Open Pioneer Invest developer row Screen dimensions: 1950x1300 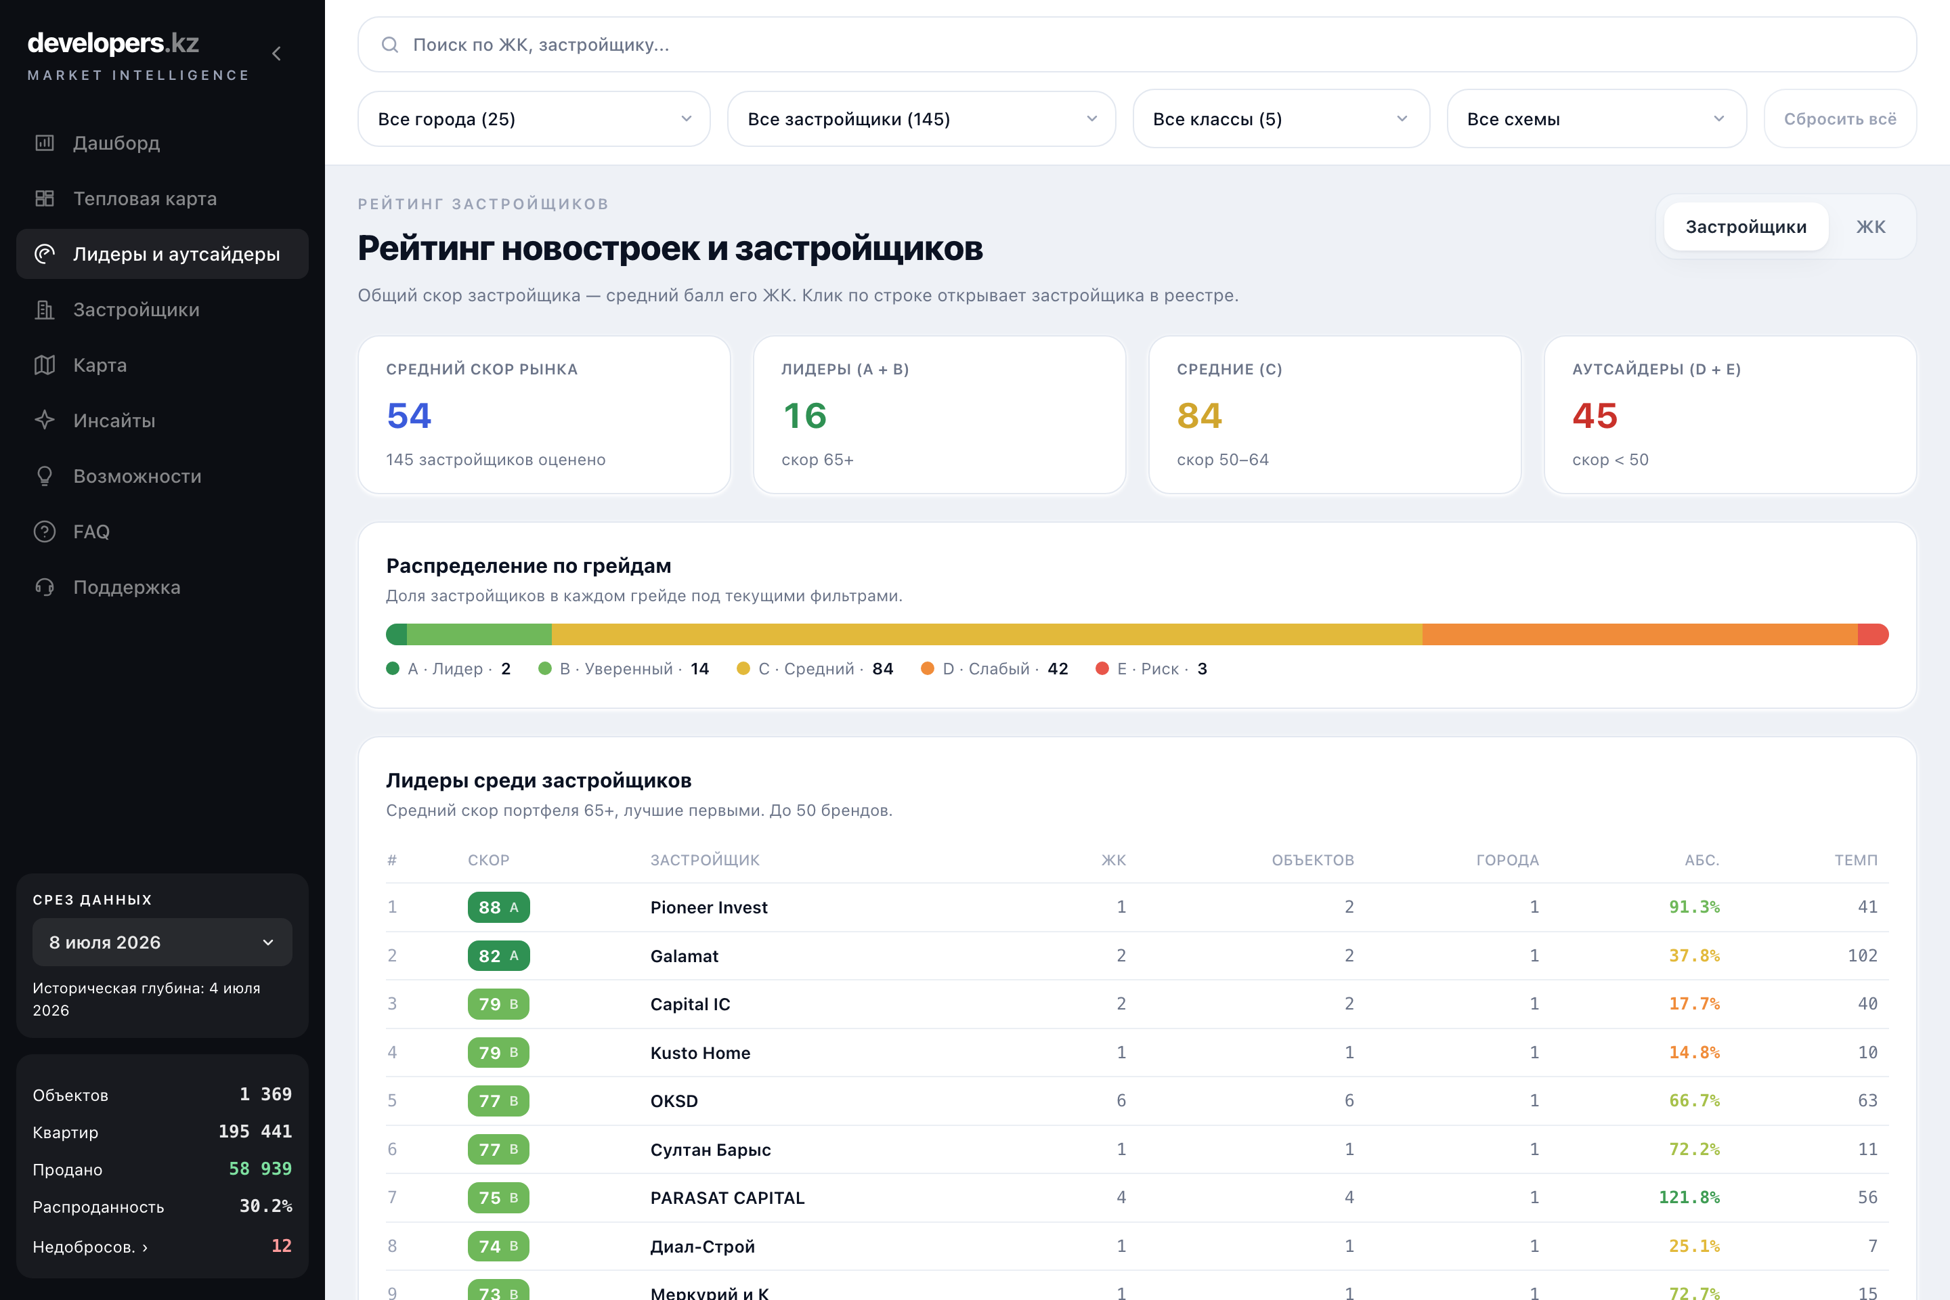[x=1137, y=907]
